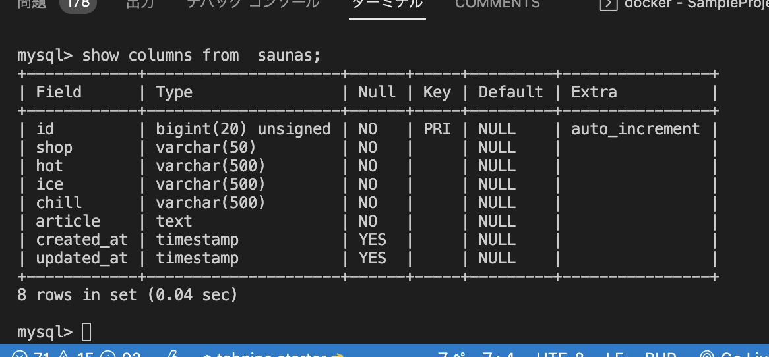Click the terminal icon beside docker label
This screenshot has width=769, height=357.
click(x=607, y=4)
